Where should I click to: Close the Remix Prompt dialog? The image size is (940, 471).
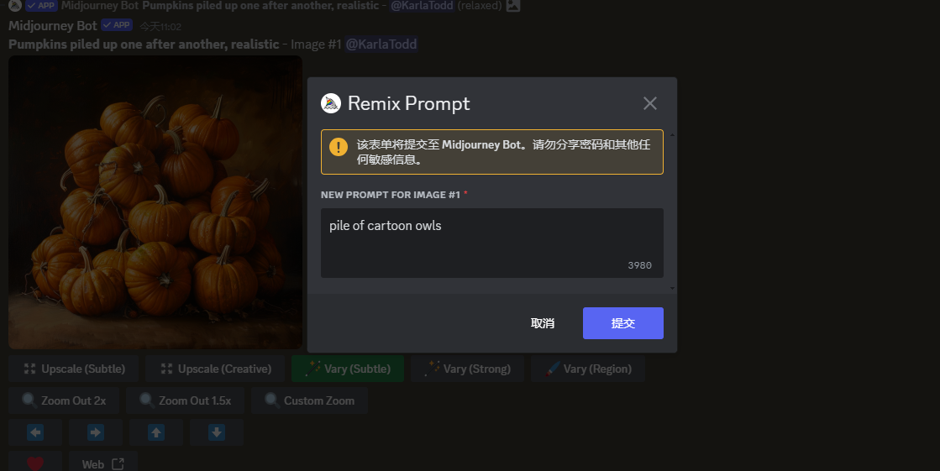click(650, 103)
